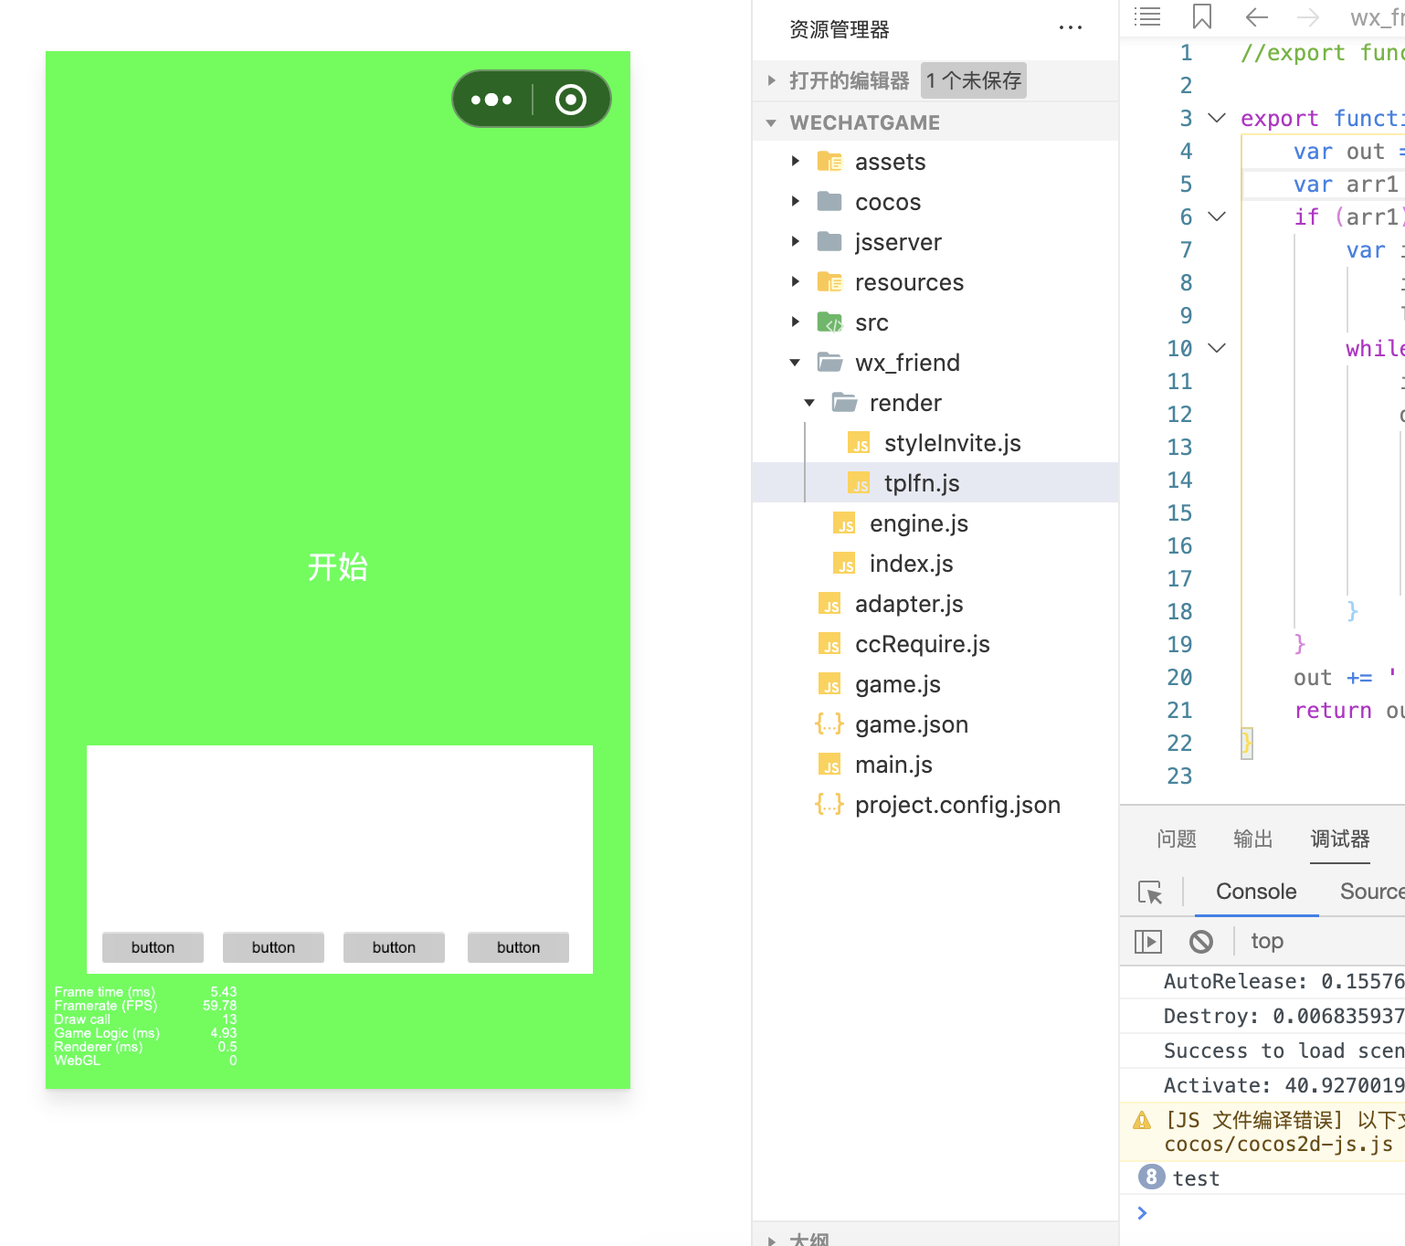Fold the if block at line 6

1217,216
